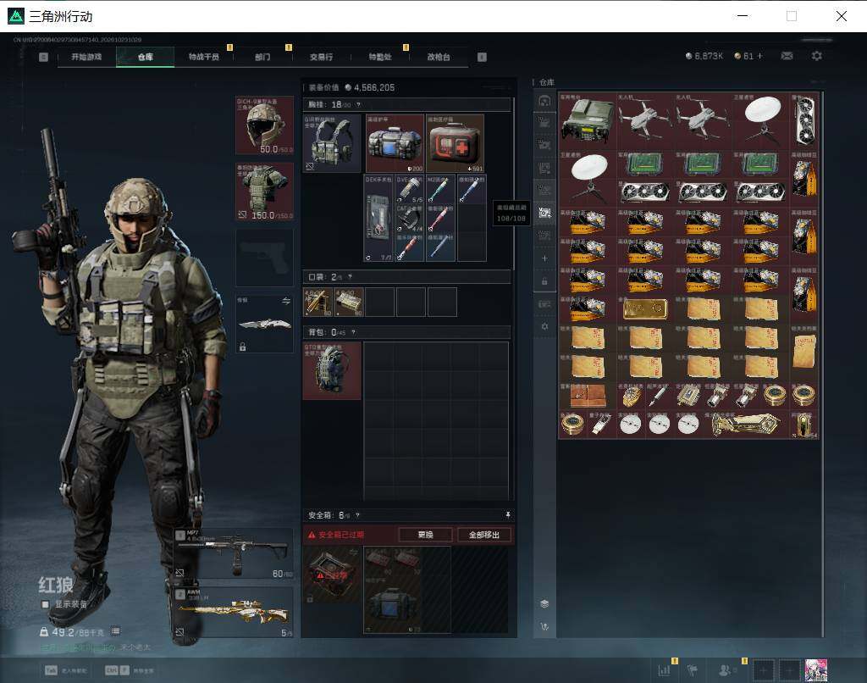Viewport: 867px width, 683px height.
Task: Select the equipped helmet slot
Action: [x=264, y=125]
